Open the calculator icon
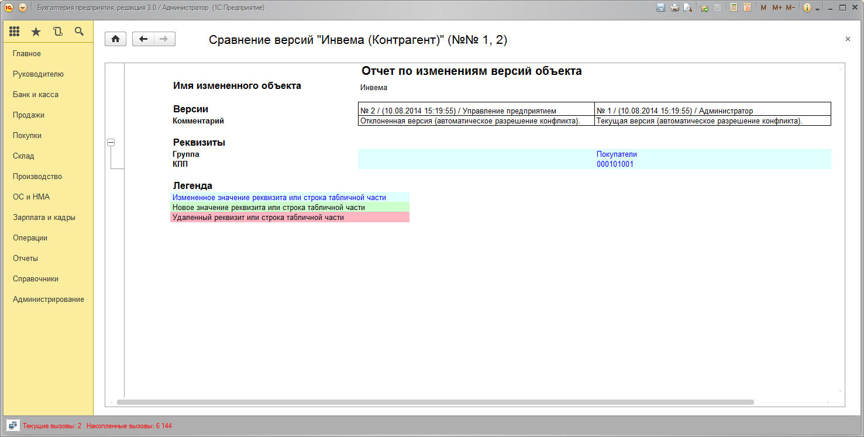Viewport: 864px width, 437px height. click(x=734, y=8)
